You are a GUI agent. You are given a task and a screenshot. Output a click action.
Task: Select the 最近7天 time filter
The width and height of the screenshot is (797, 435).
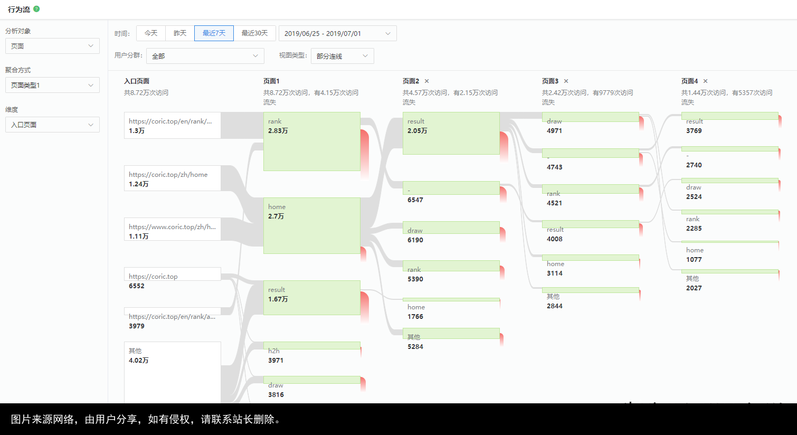(x=213, y=33)
